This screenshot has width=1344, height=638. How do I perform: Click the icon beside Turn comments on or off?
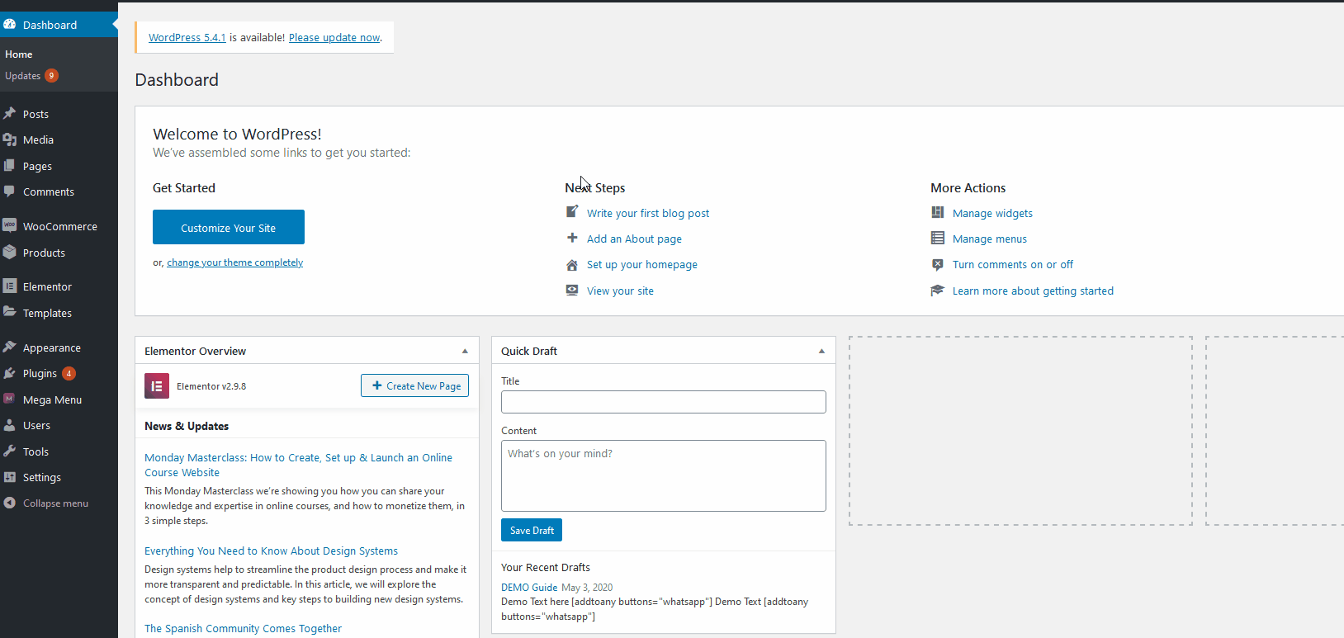[x=938, y=264]
